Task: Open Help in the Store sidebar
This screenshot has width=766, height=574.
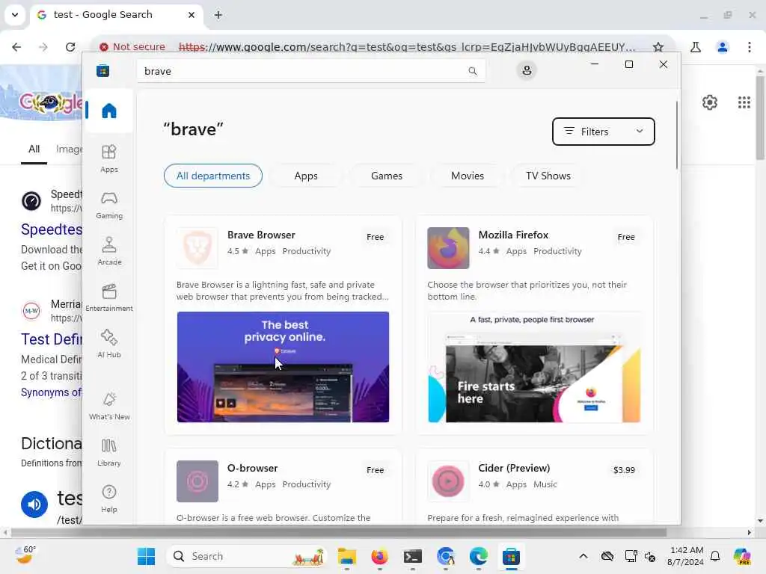Action: click(109, 499)
